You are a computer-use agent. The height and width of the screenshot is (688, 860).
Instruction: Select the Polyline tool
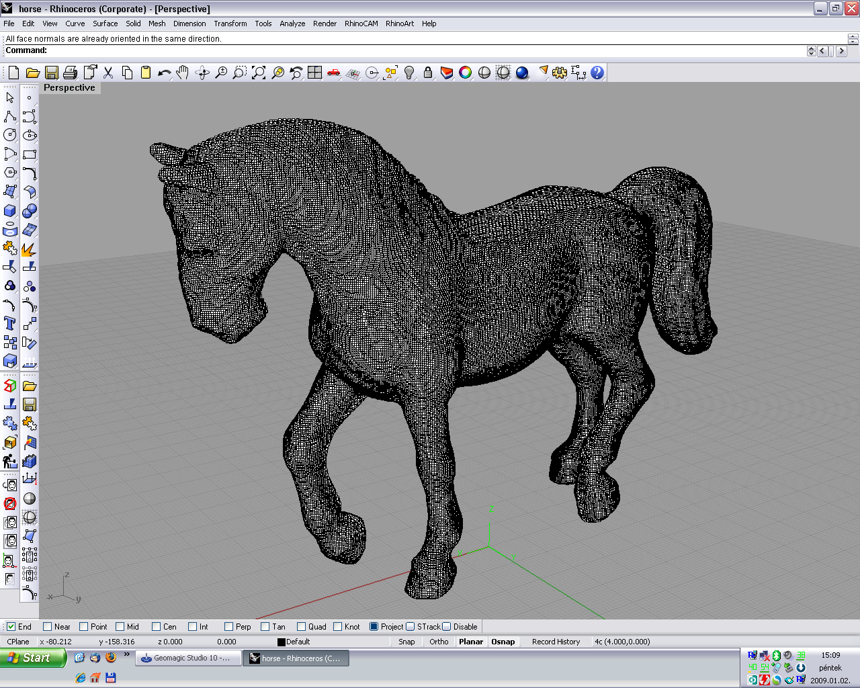[x=10, y=116]
